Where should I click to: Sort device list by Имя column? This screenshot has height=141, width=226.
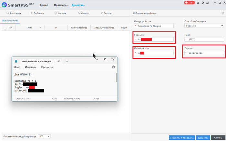(x=30, y=28)
